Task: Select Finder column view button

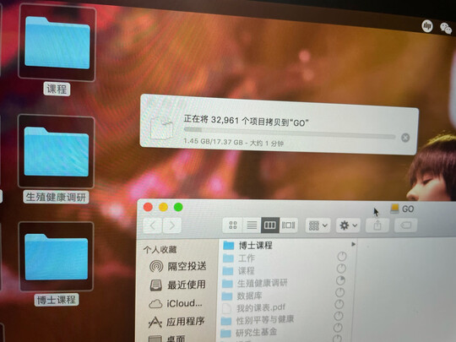Action: pos(270,225)
